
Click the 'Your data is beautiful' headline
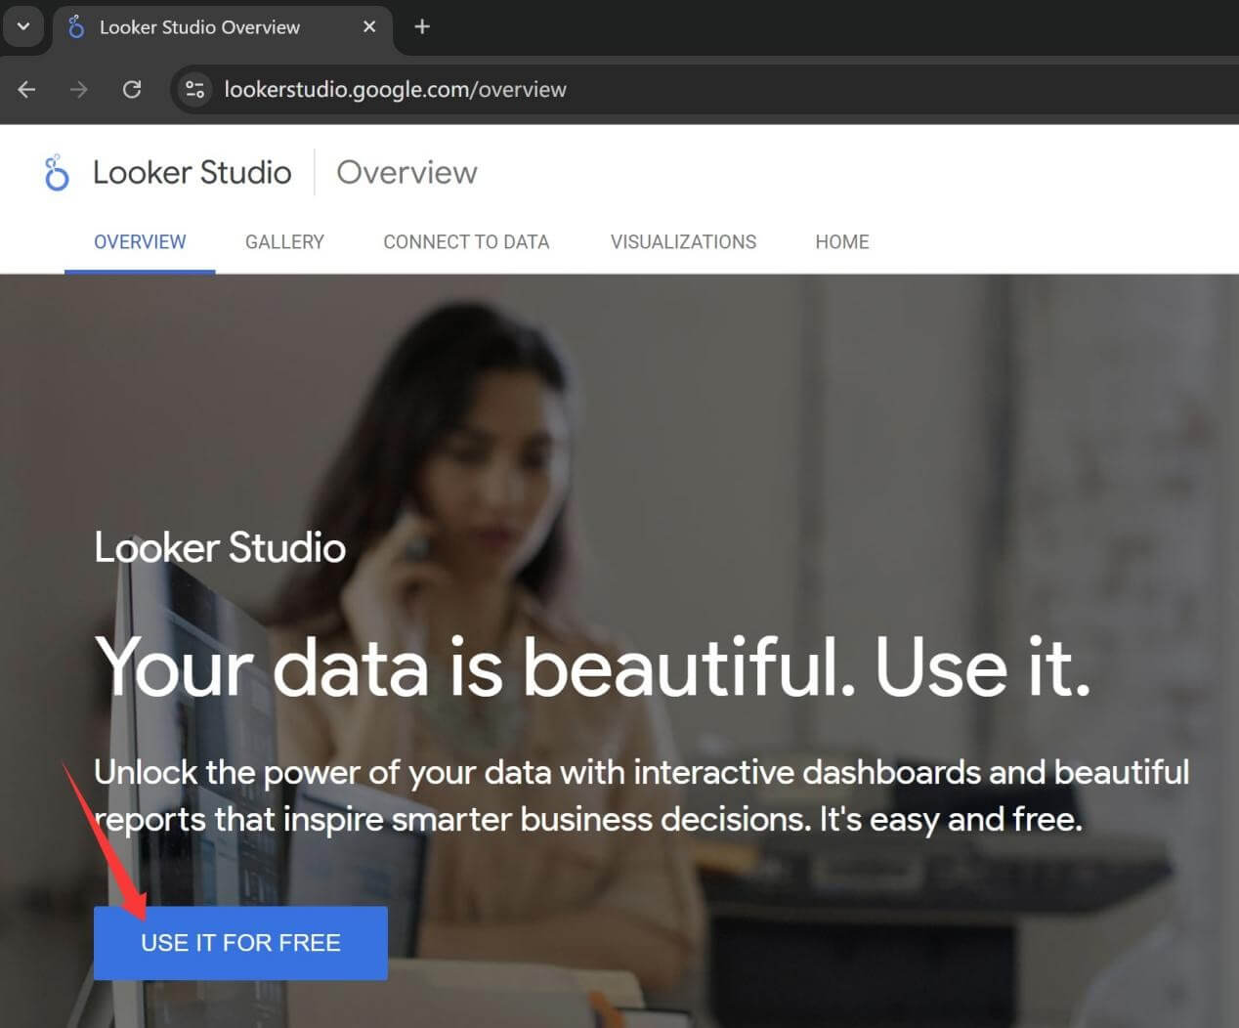tap(592, 667)
